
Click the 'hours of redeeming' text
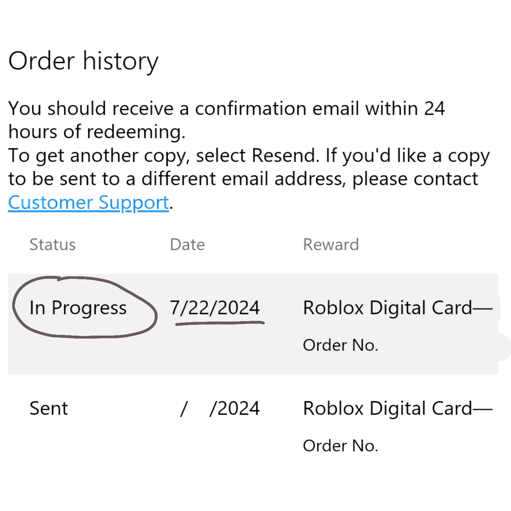(x=96, y=132)
